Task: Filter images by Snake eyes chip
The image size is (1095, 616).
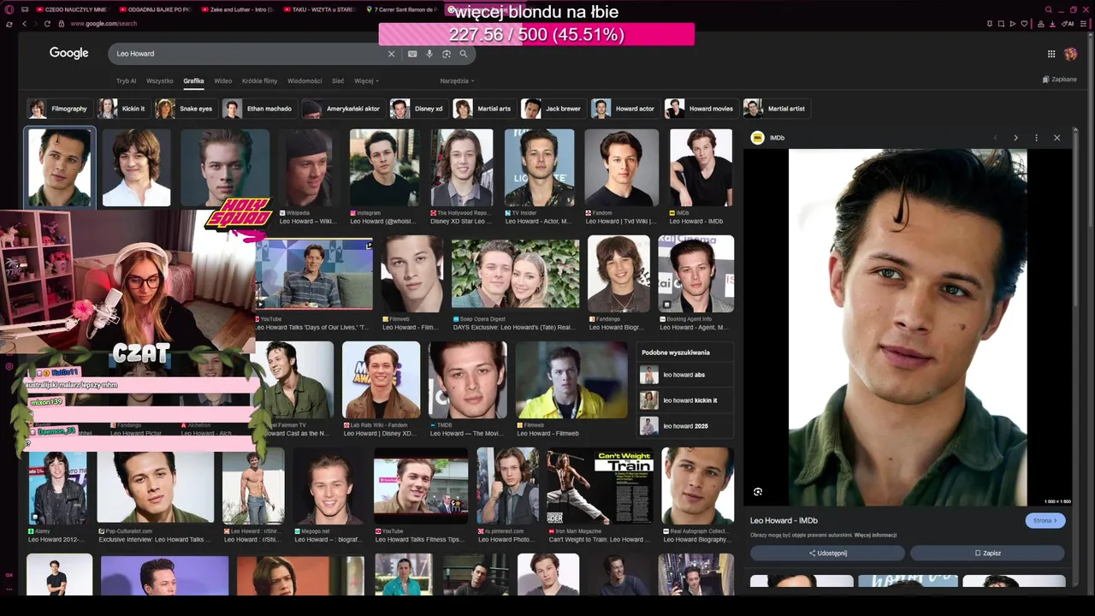Action: pos(185,109)
